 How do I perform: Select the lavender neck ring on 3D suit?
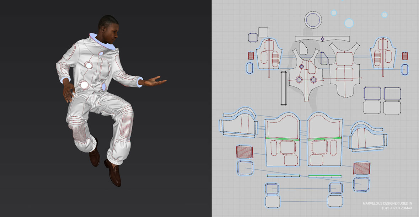(x=102, y=42)
